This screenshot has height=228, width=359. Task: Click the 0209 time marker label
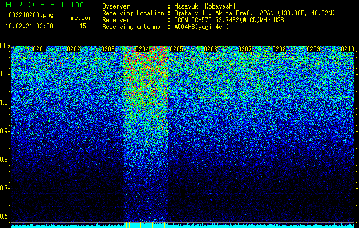pos(313,49)
